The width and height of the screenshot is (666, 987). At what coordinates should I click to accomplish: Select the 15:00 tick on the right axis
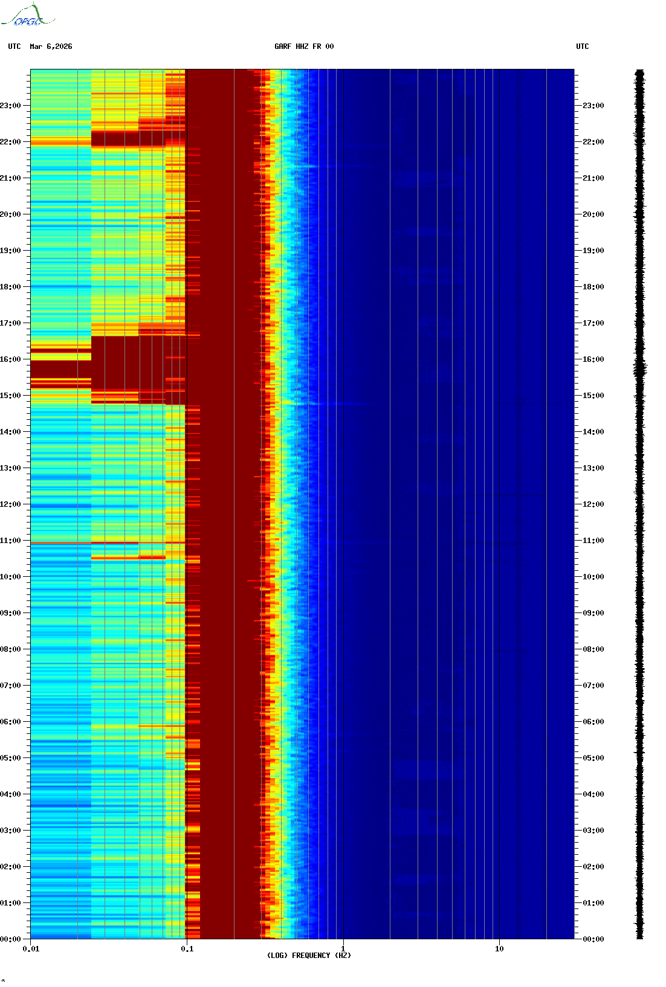pos(593,396)
